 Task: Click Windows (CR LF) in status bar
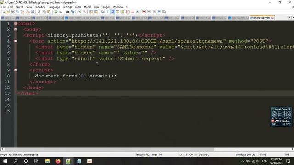point(245,155)
